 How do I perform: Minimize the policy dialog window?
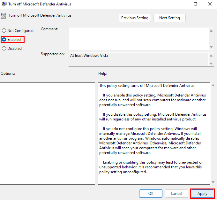click(181, 4)
